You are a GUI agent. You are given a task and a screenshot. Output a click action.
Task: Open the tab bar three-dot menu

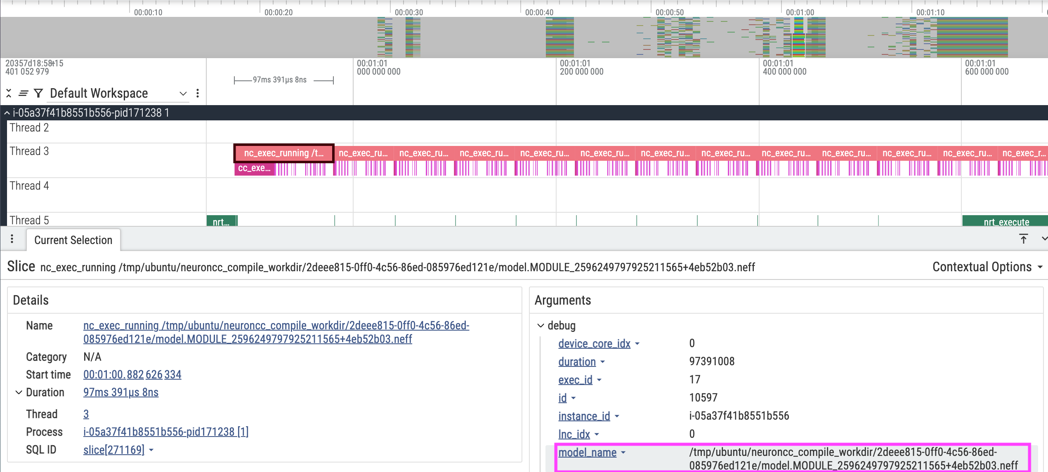11,239
